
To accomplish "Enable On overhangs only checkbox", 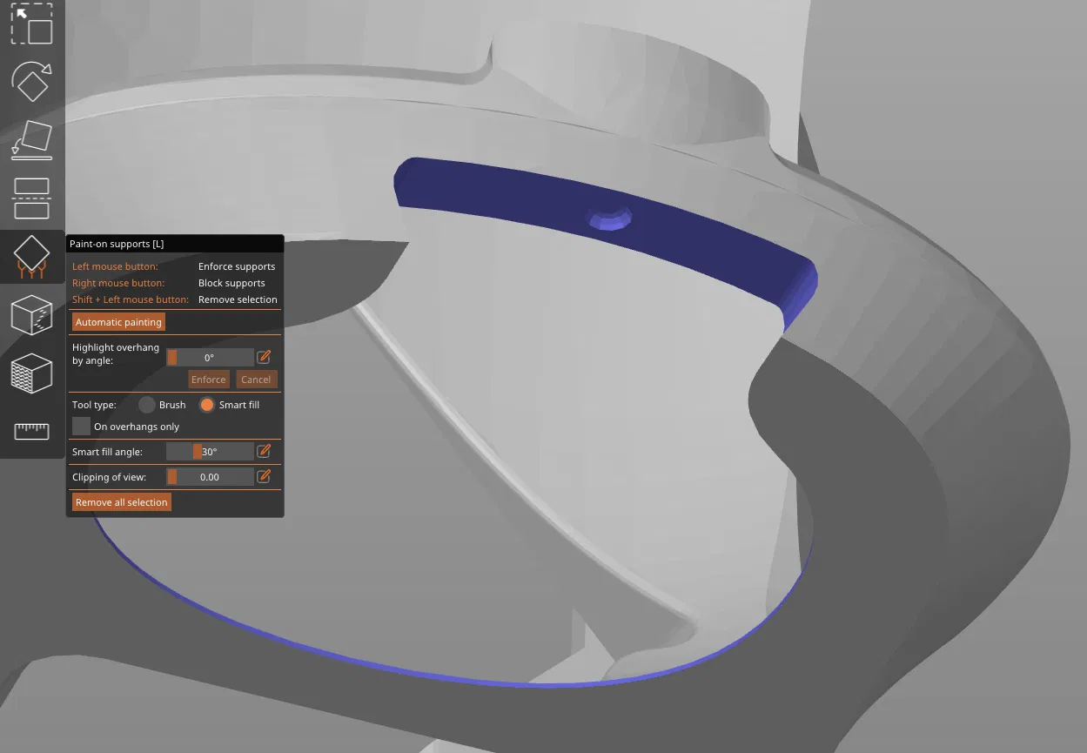I will (x=81, y=427).
